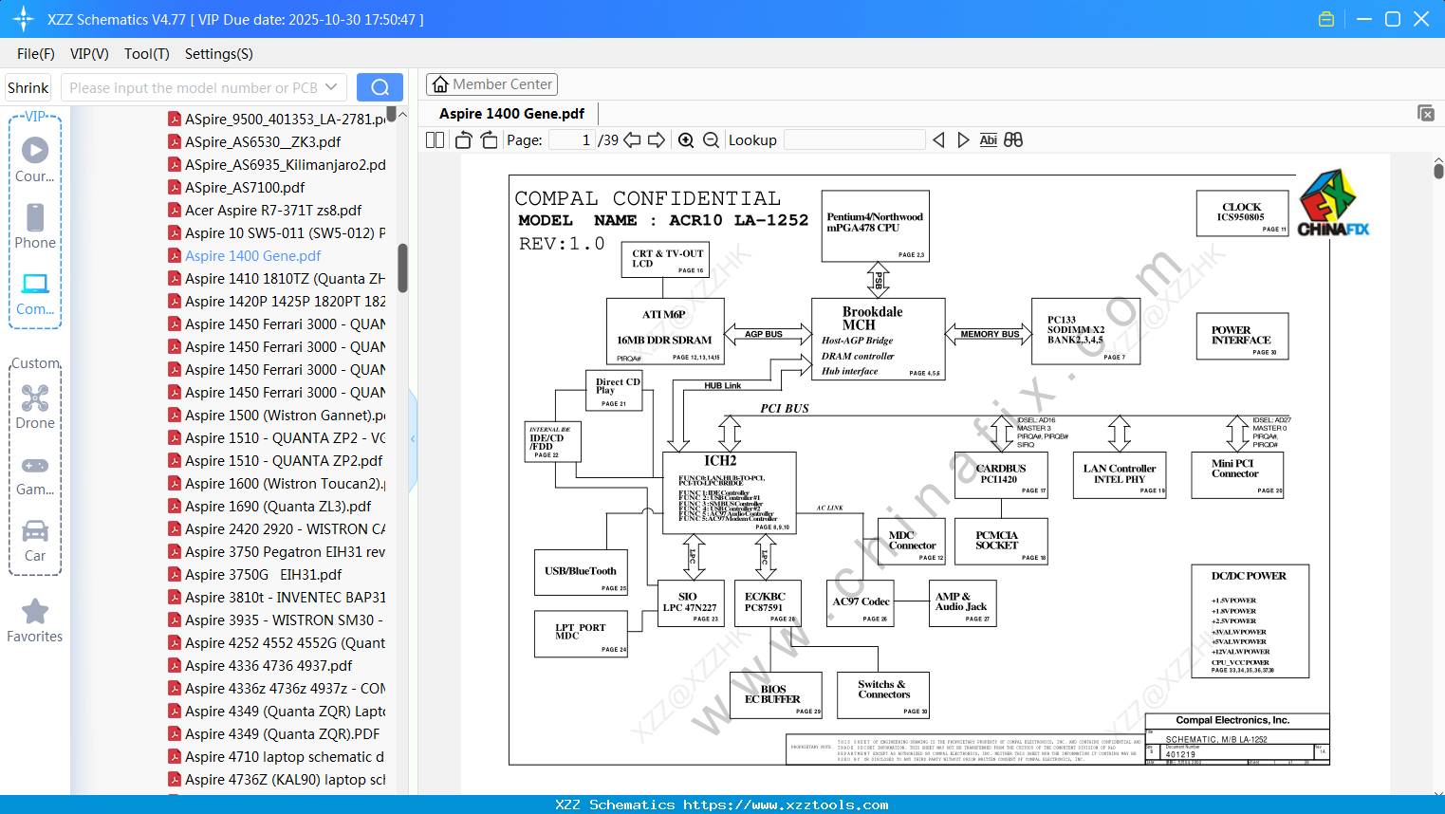The image size is (1445, 814).
Task: Select Aspire 1400 Gene.pdf in list
Action: [244, 256]
